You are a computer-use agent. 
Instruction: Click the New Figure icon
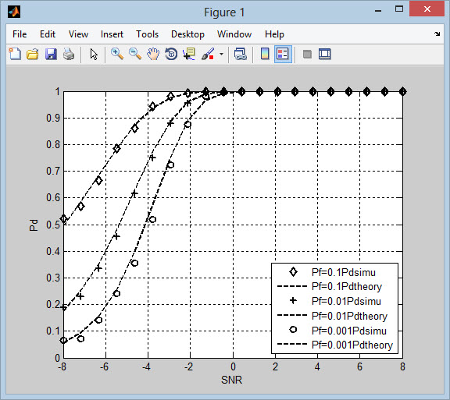[x=15, y=54]
